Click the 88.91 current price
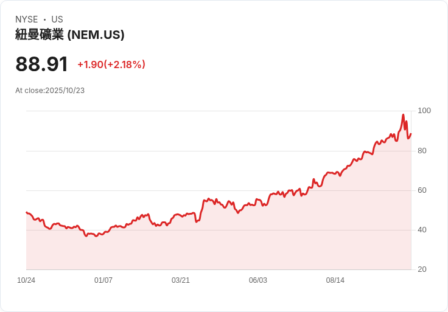 pyautogui.click(x=41, y=64)
